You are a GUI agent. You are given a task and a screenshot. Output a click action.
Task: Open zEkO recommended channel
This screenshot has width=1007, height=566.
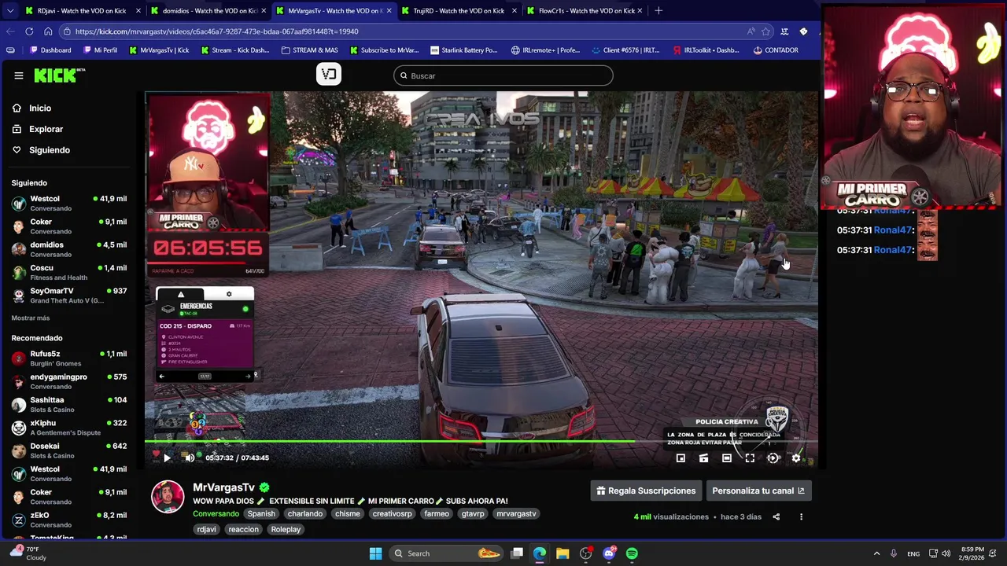tap(69, 520)
